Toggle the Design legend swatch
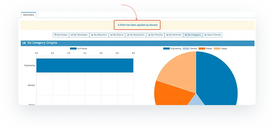Screen dimensions: 274x130 [202, 49]
